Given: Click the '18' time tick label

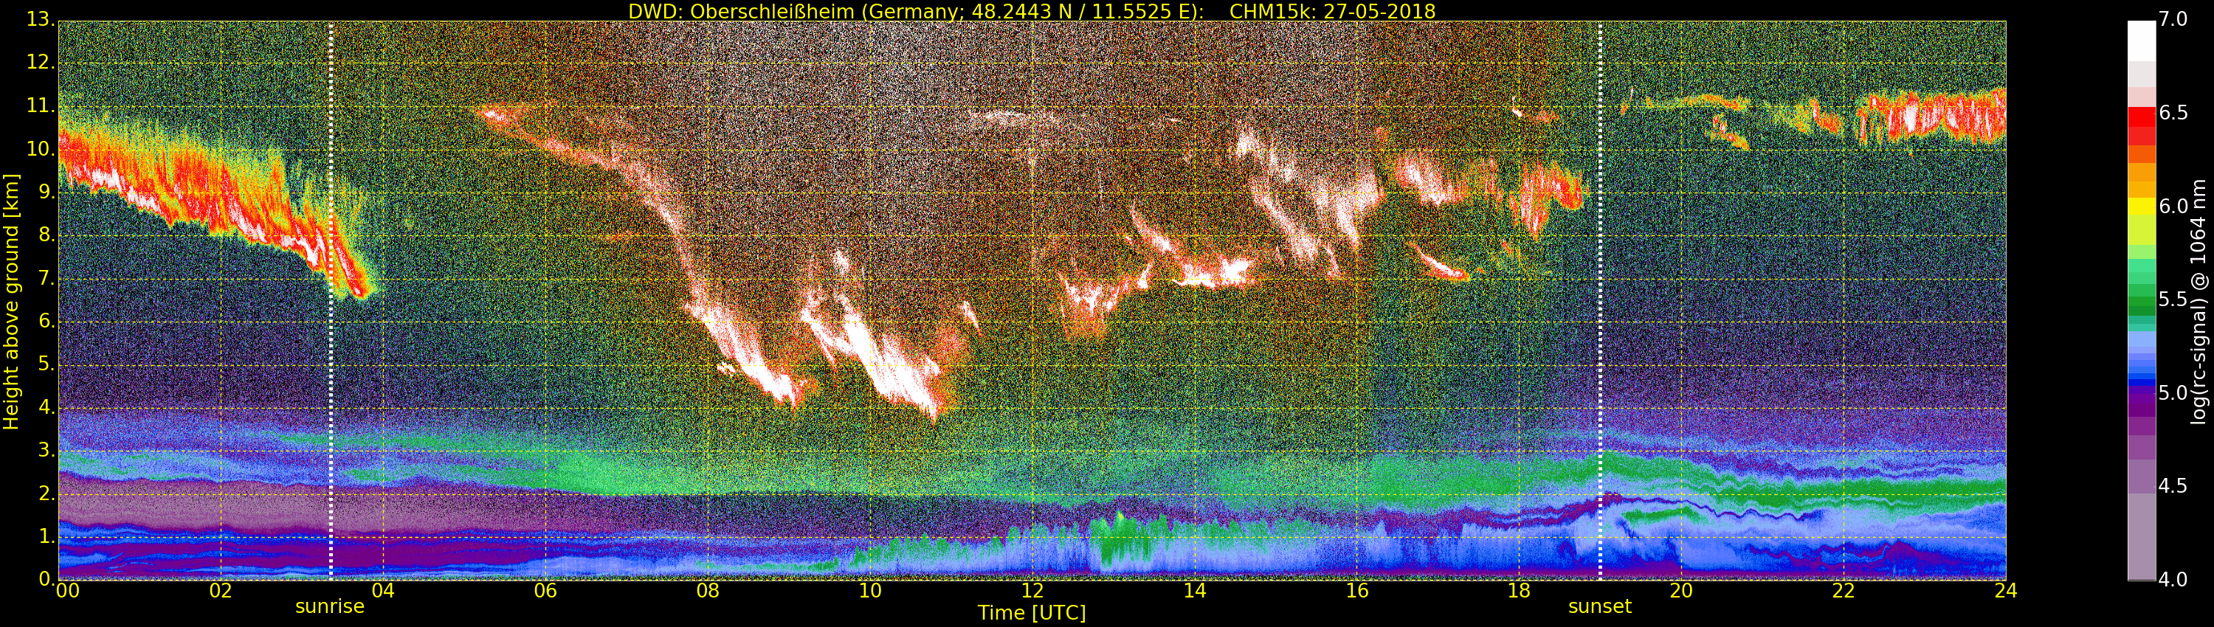Looking at the screenshot, I should tap(1519, 591).
